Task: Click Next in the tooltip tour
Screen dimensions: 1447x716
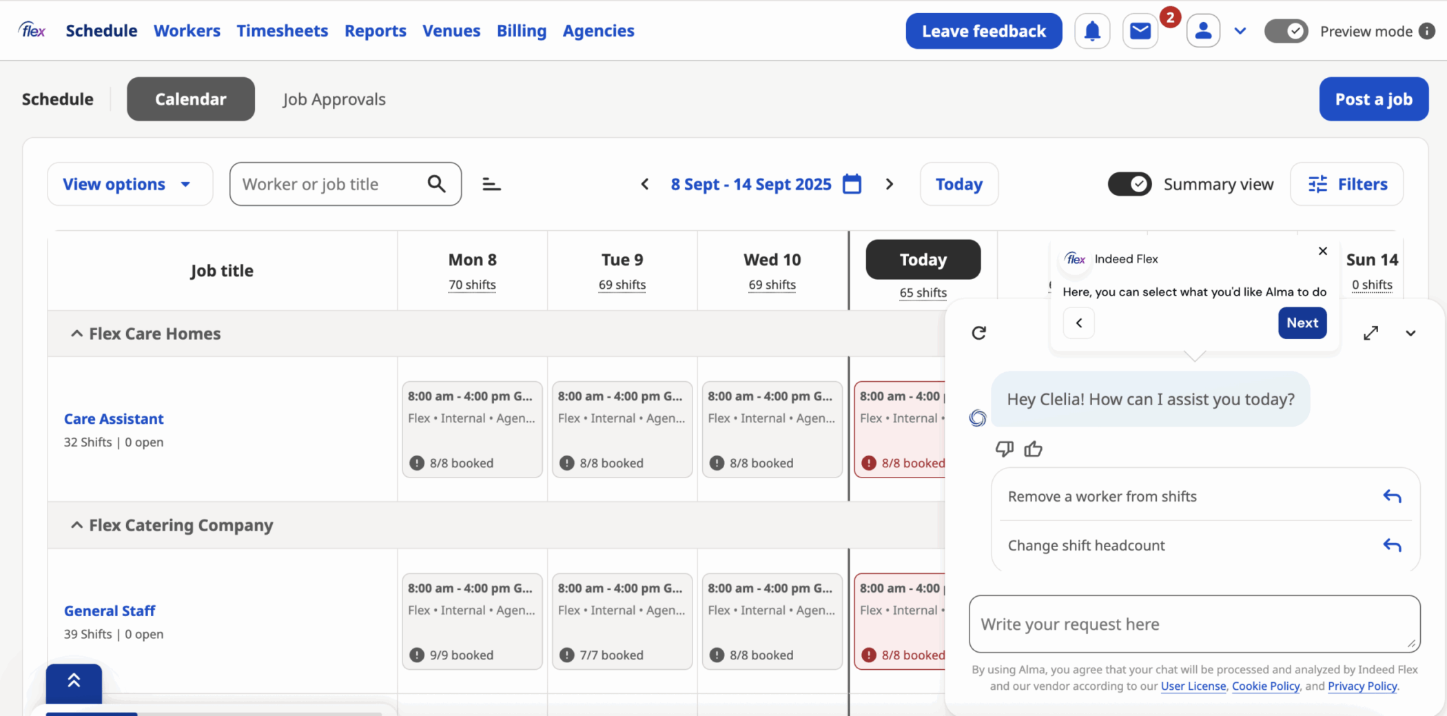Action: [1302, 323]
